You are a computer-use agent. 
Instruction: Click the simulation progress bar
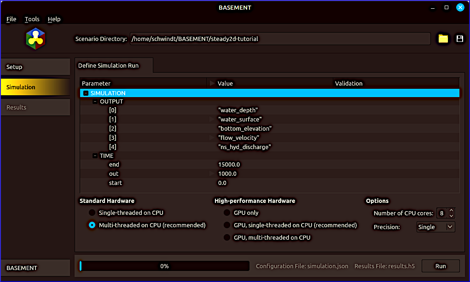pos(164,266)
